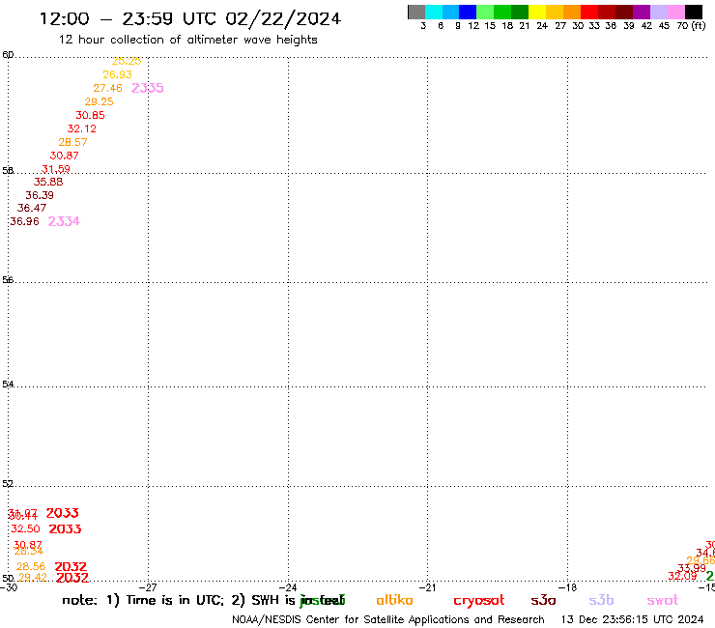The image size is (715, 628).
Task: Click the gray swatch in the color scale
Action: pyautogui.click(x=416, y=12)
